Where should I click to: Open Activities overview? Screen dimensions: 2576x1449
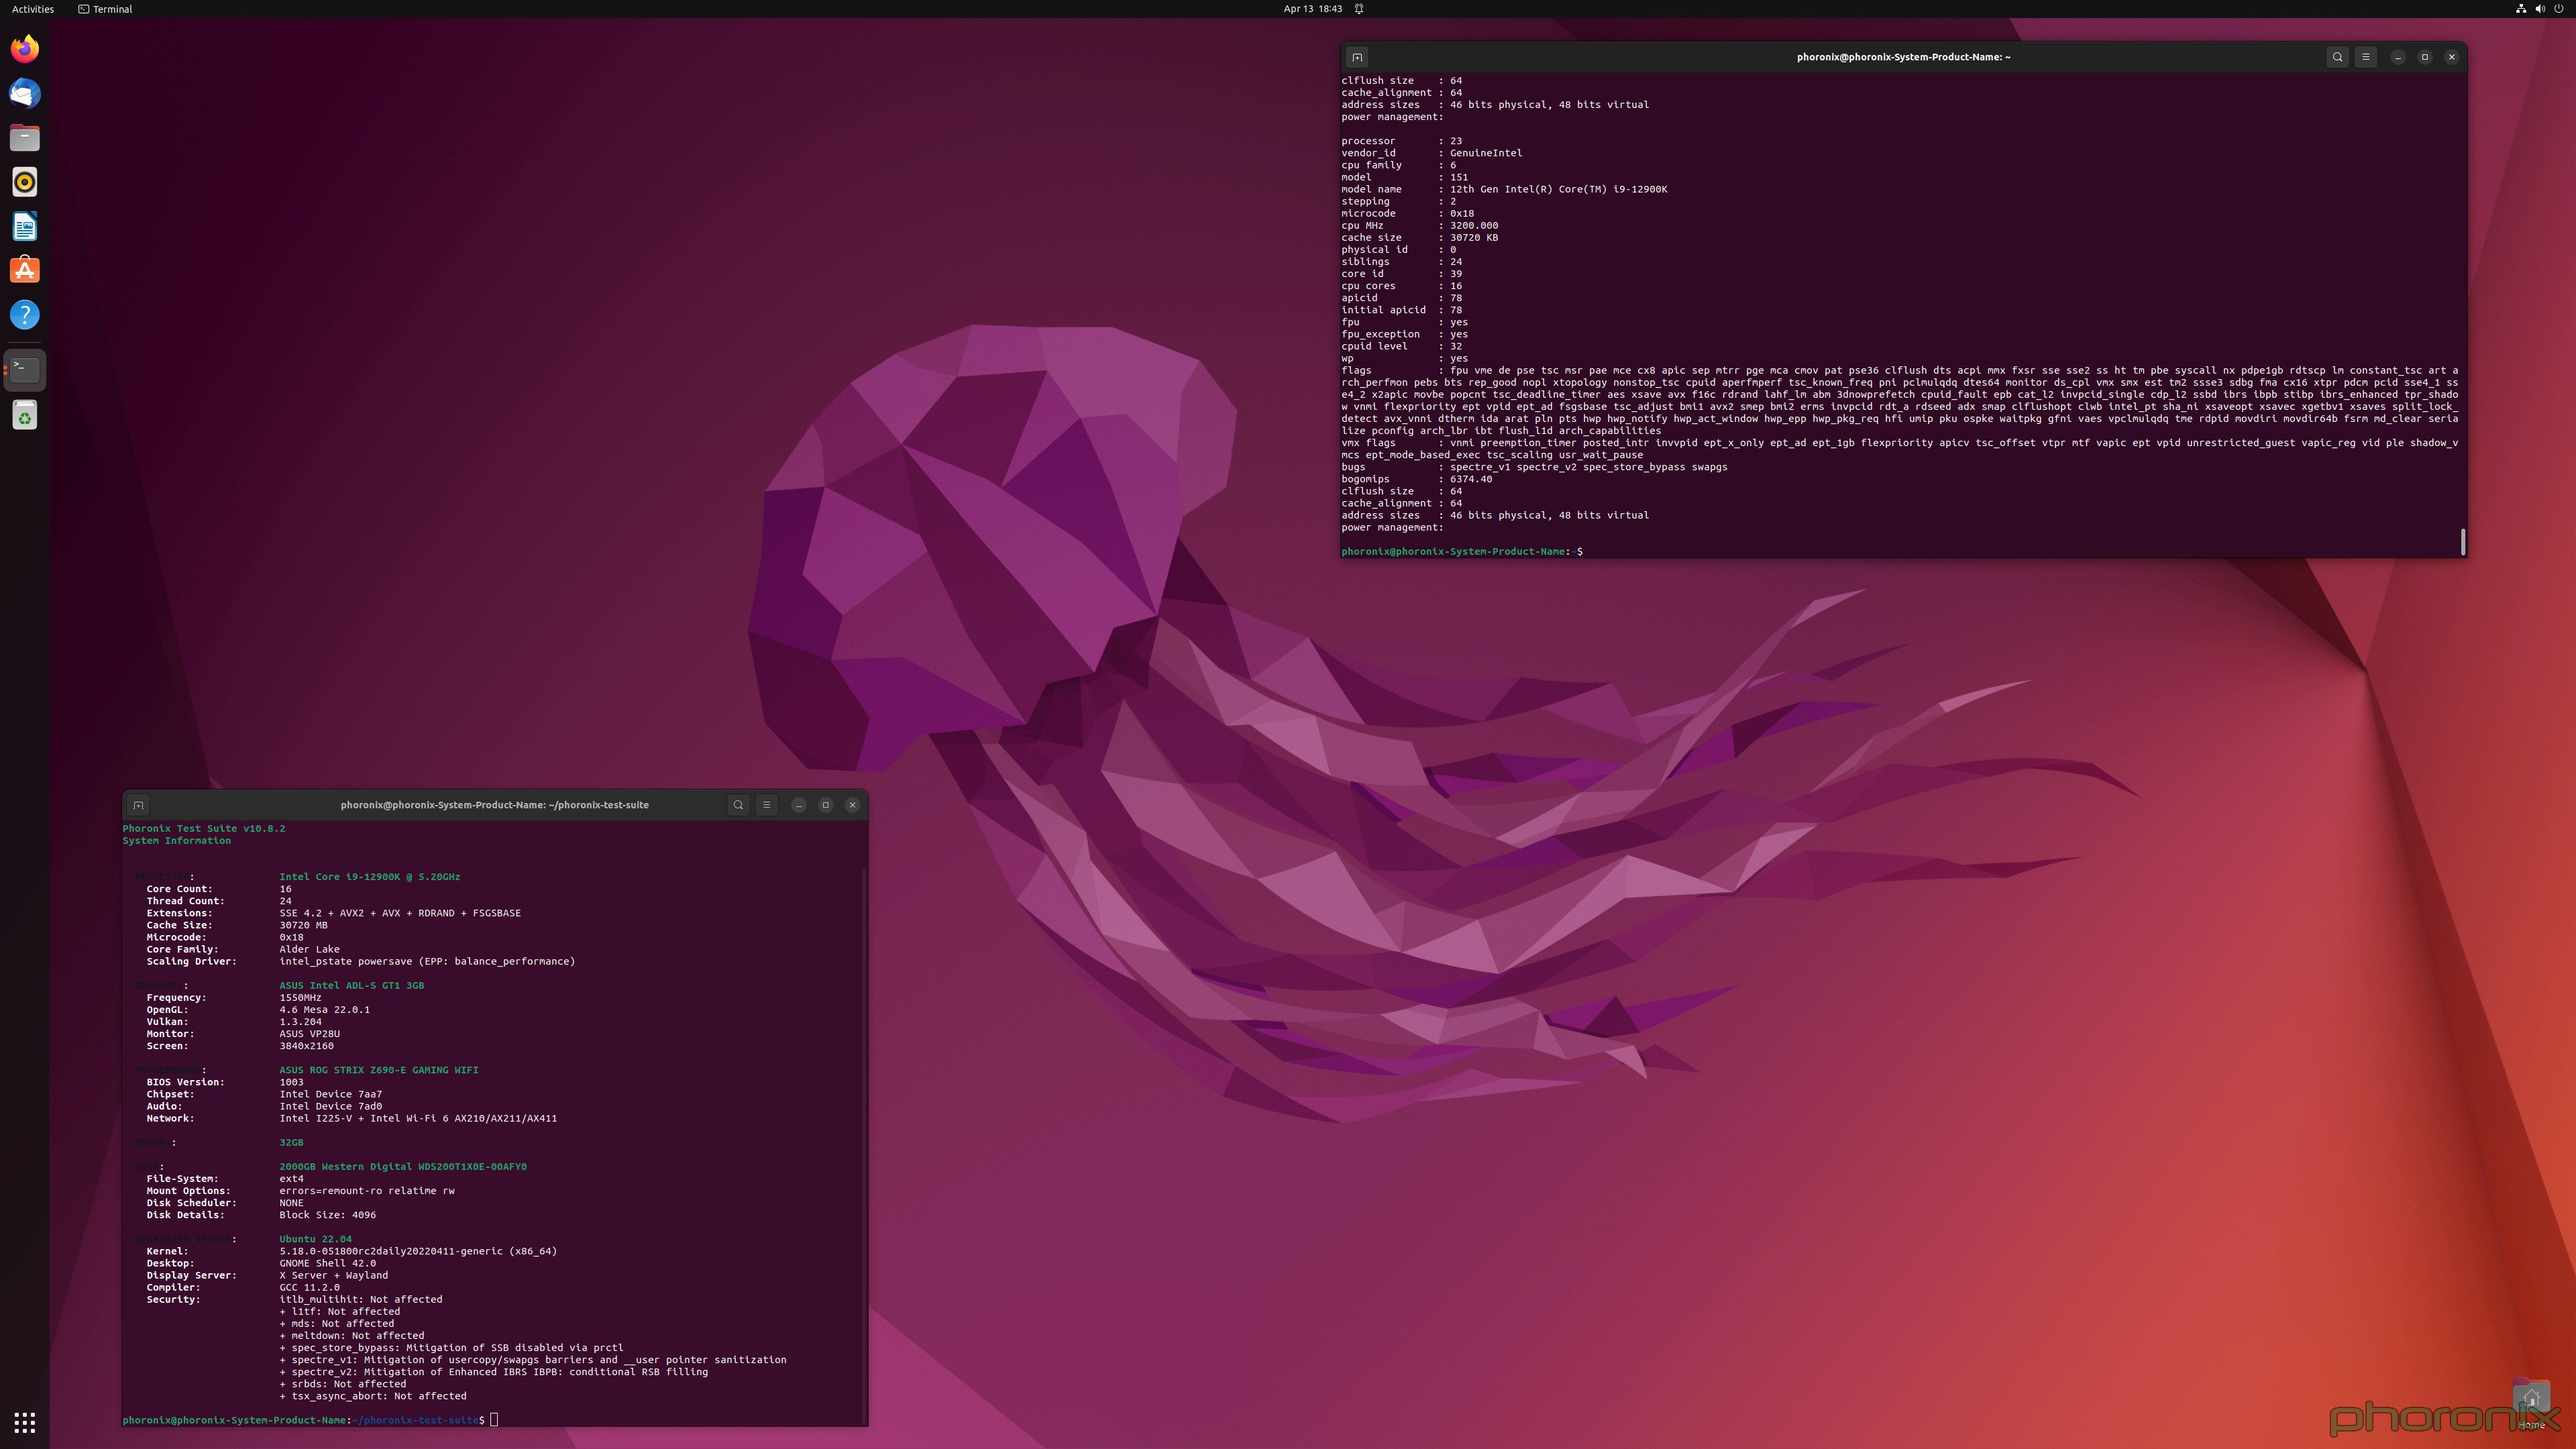[33, 9]
